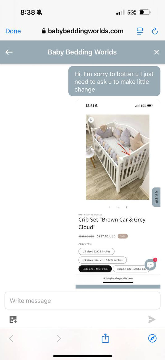Attach an image with the picture icon

(13, 319)
